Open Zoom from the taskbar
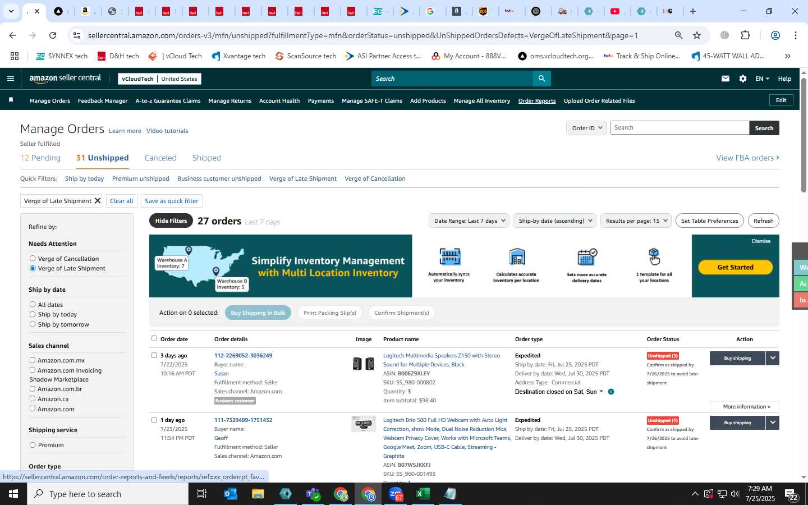Viewport: 808px width, 505px height. click(x=396, y=494)
